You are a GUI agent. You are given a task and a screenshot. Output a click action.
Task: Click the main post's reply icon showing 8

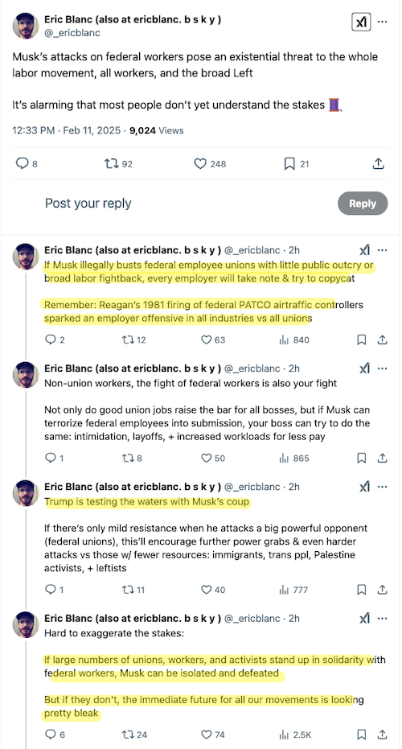tap(27, 164)
